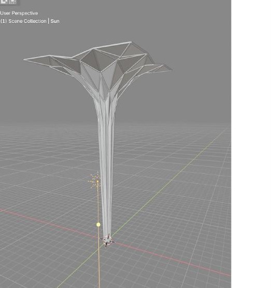The height and width of the screenshot is (288, 272).
Task: Click the 'Scene Collection' overlay text
Action: pyautogui.click(x=27, y=21)
